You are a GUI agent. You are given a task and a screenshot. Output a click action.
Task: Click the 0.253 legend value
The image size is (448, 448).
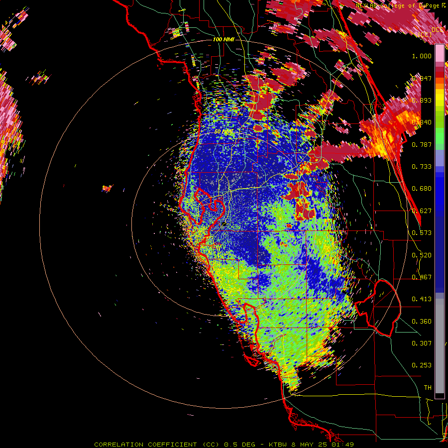click(x=422, y=365)
